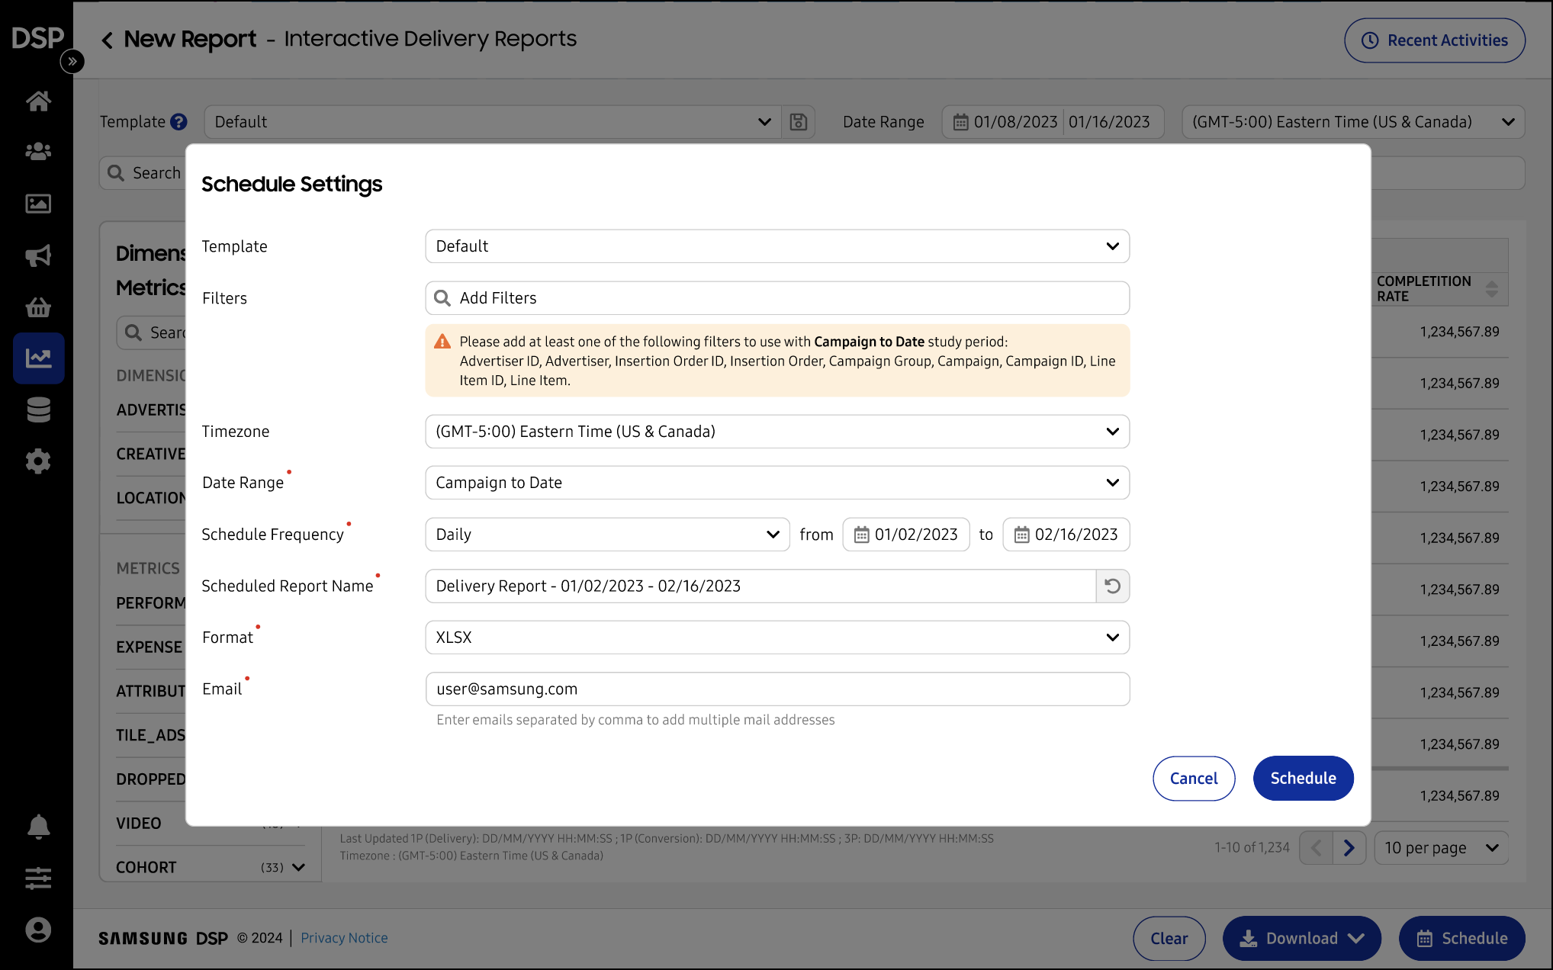1553x970 pixels.
Task: Click the 01/16/2023 header date range end
Action: click(1109, 122)
